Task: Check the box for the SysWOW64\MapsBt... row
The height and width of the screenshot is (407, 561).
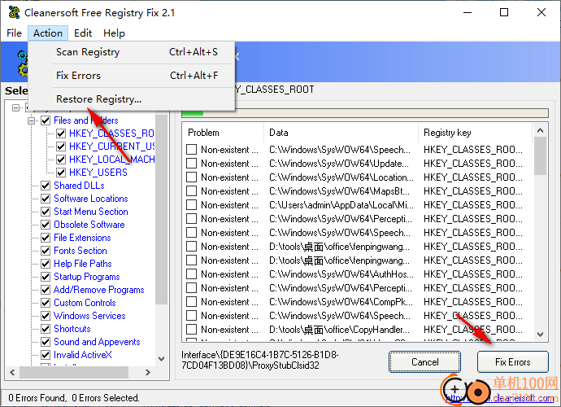Action: click(191, 191)
